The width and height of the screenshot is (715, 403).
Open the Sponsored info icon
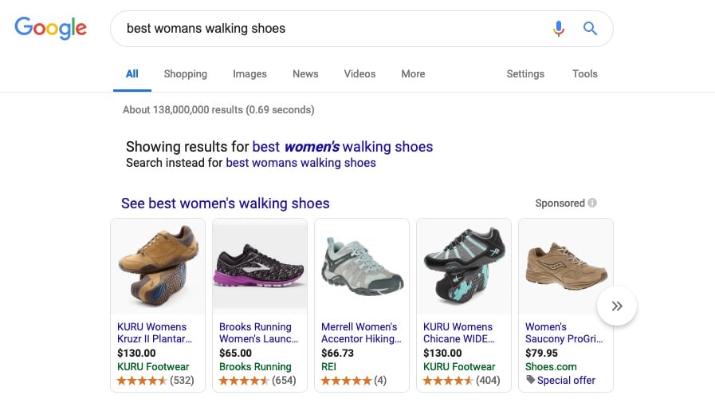click(x=592, y=203)
